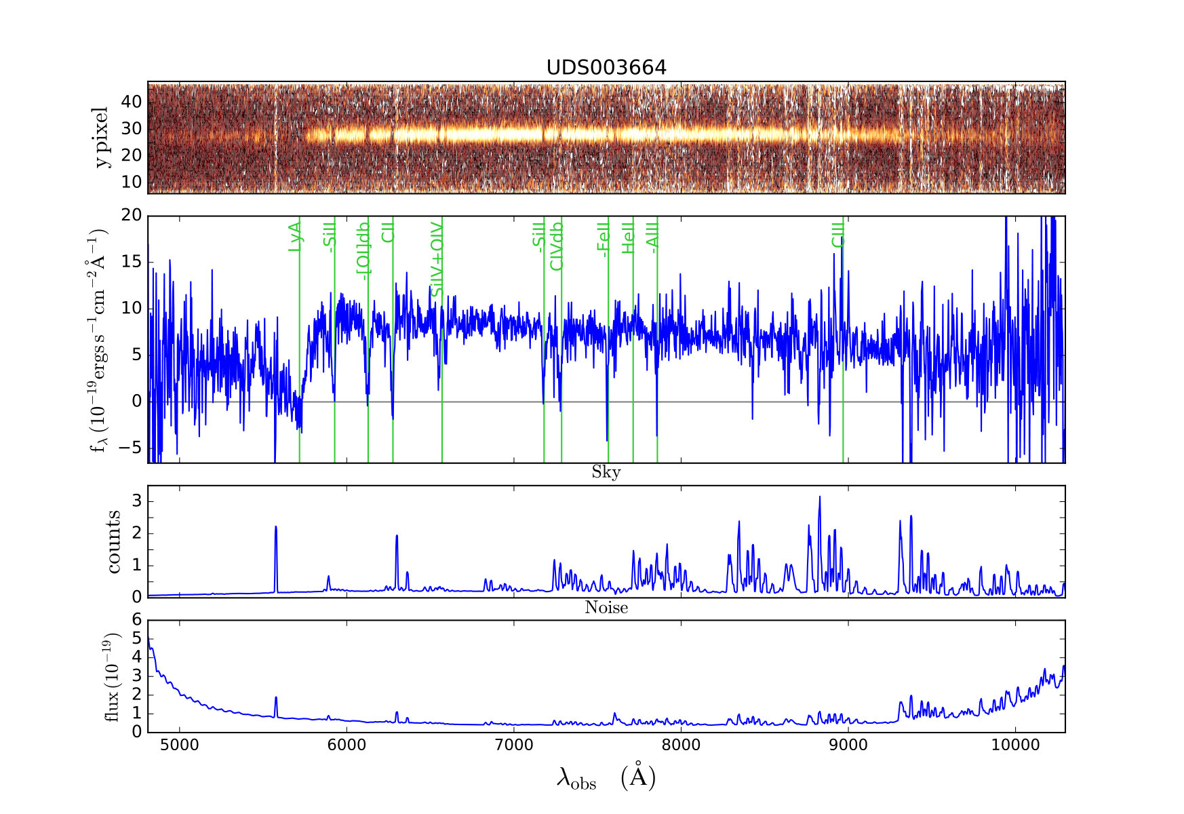Click the flux (10⁻¹⁹) Noise axis label

coord(113,676)
